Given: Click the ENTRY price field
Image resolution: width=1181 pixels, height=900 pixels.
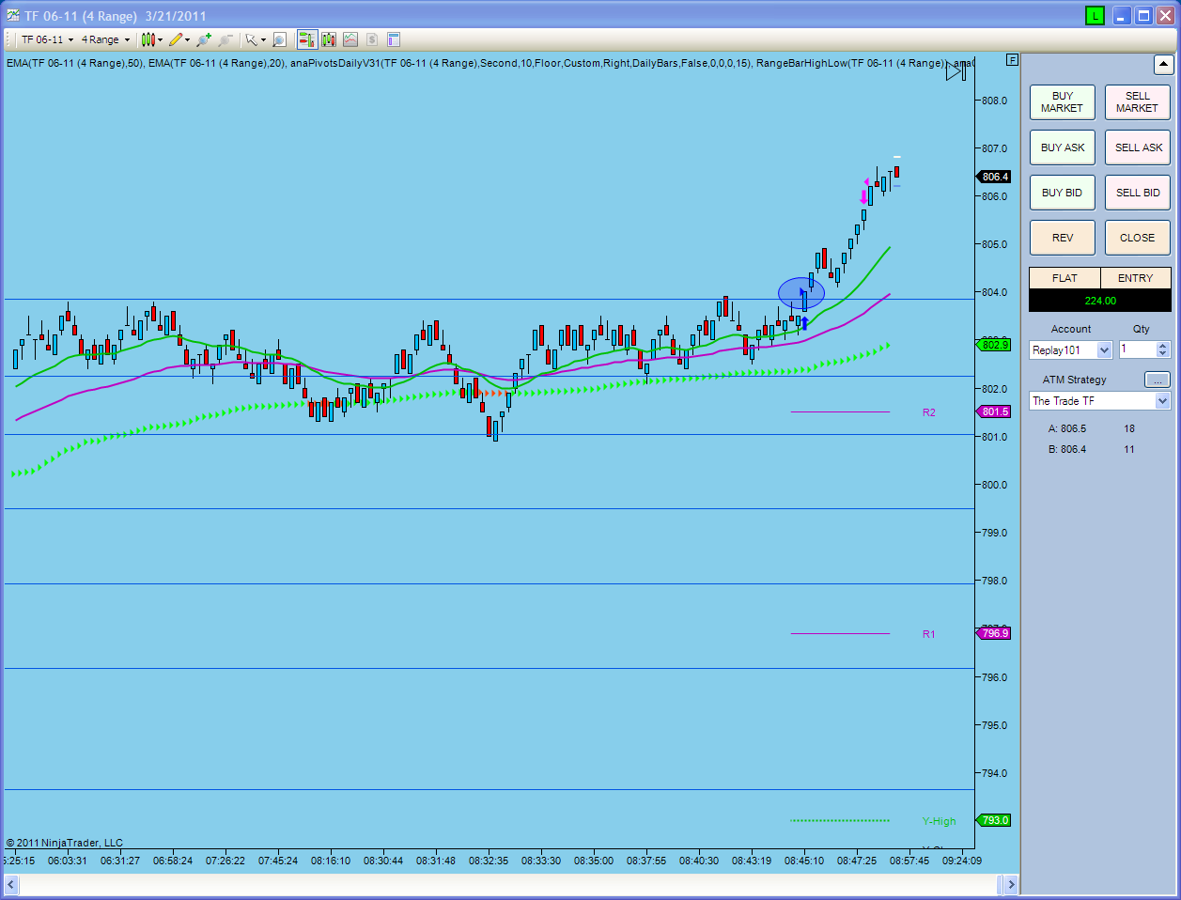Looking at the screenshot, I should [1135, 278].
